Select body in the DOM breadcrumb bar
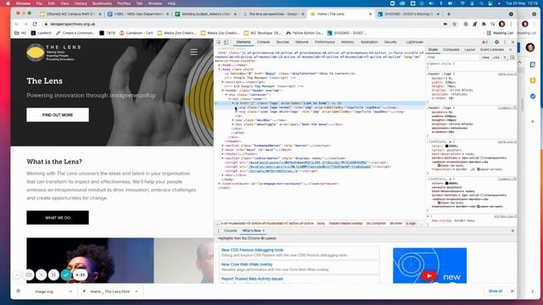The width and height of the screenshot is (543, 305). point(321,224)
